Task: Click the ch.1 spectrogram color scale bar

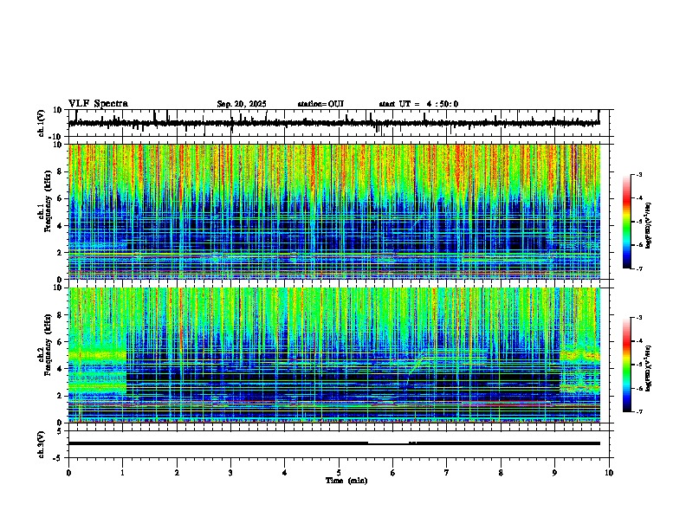Action: click(626, 221)
